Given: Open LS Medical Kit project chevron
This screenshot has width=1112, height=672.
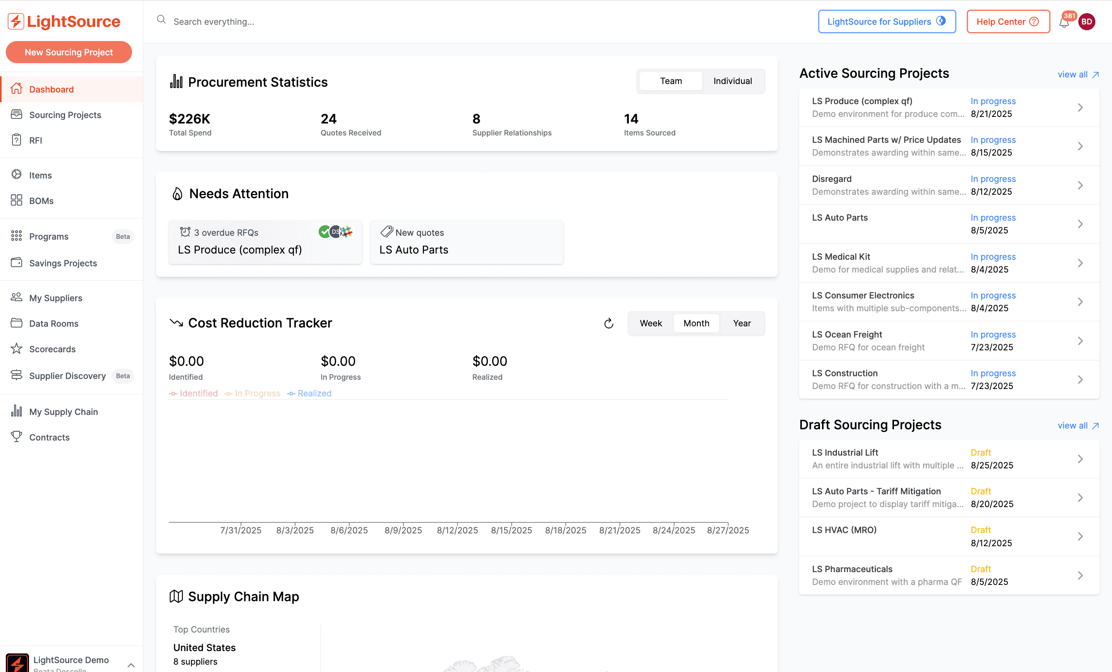Looking at the screenshot, I should [1080, 263].
